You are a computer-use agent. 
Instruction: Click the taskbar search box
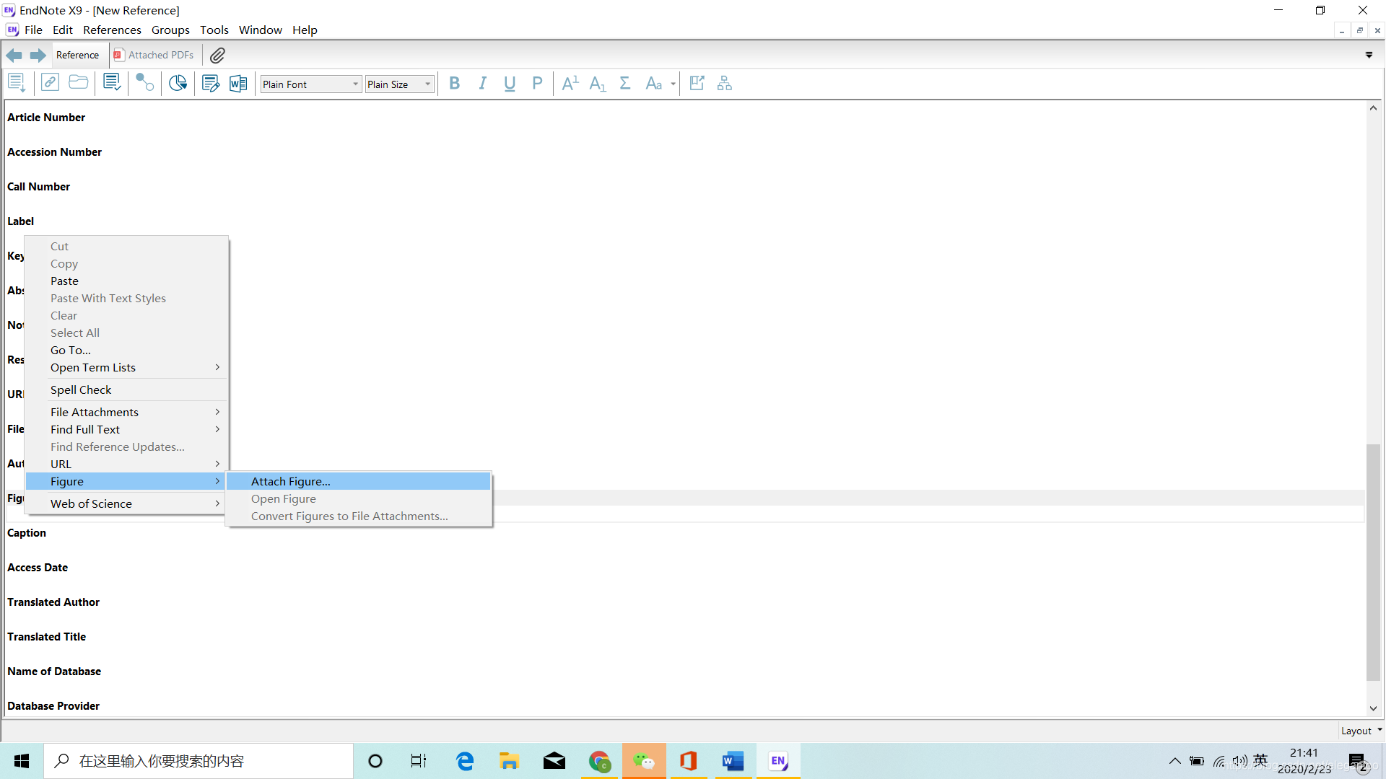click(199, 761)
